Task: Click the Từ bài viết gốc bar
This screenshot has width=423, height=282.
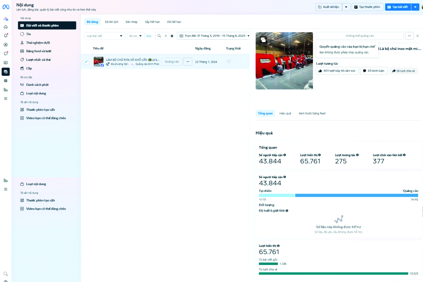Action: pyautogui.click(x=268, y=264)
